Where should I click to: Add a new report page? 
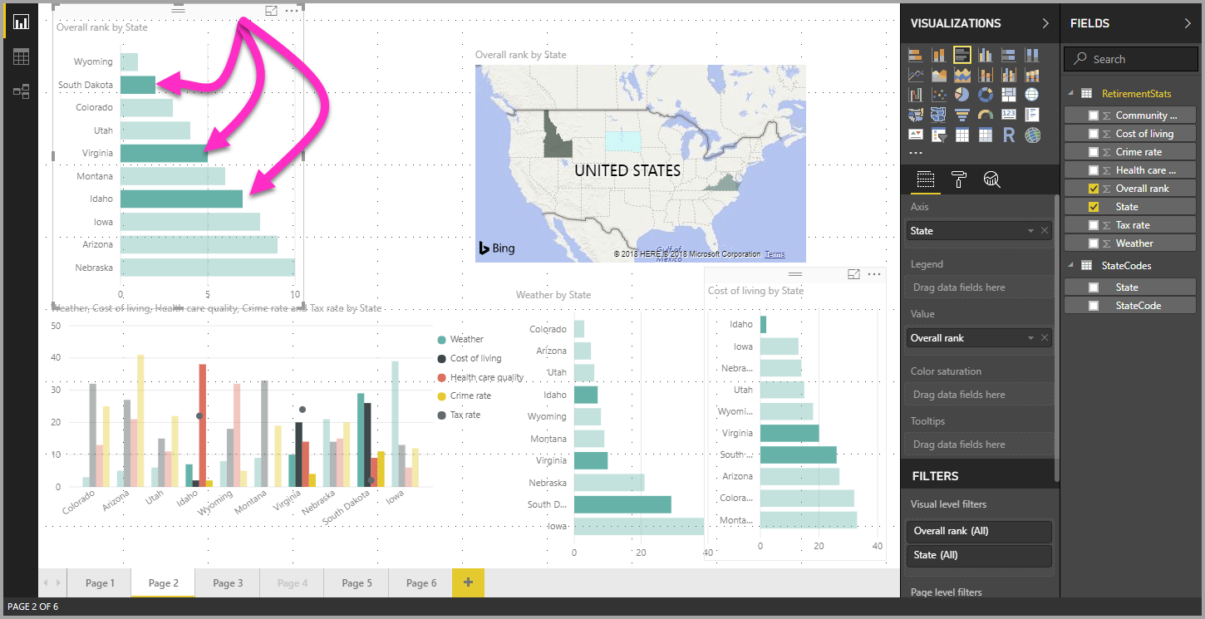(468, 583)
